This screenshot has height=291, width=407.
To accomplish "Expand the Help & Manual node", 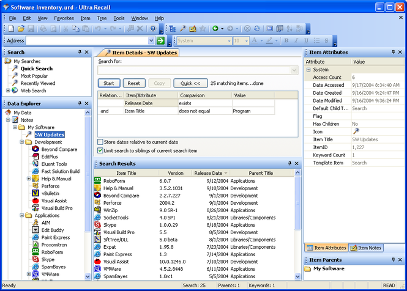I will 29,179.
